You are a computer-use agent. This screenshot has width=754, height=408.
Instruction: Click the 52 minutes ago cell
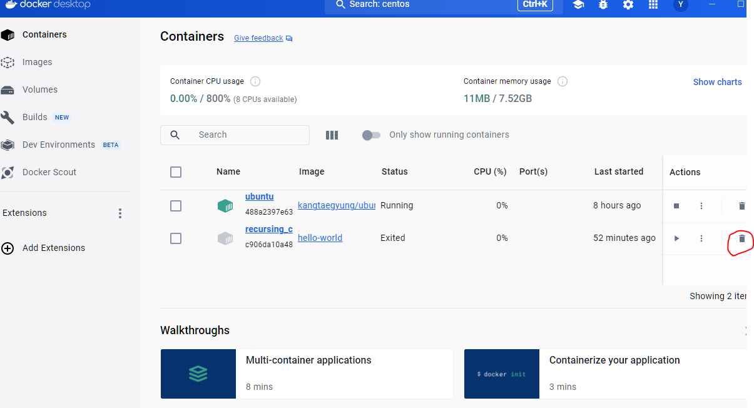(624, 238)
